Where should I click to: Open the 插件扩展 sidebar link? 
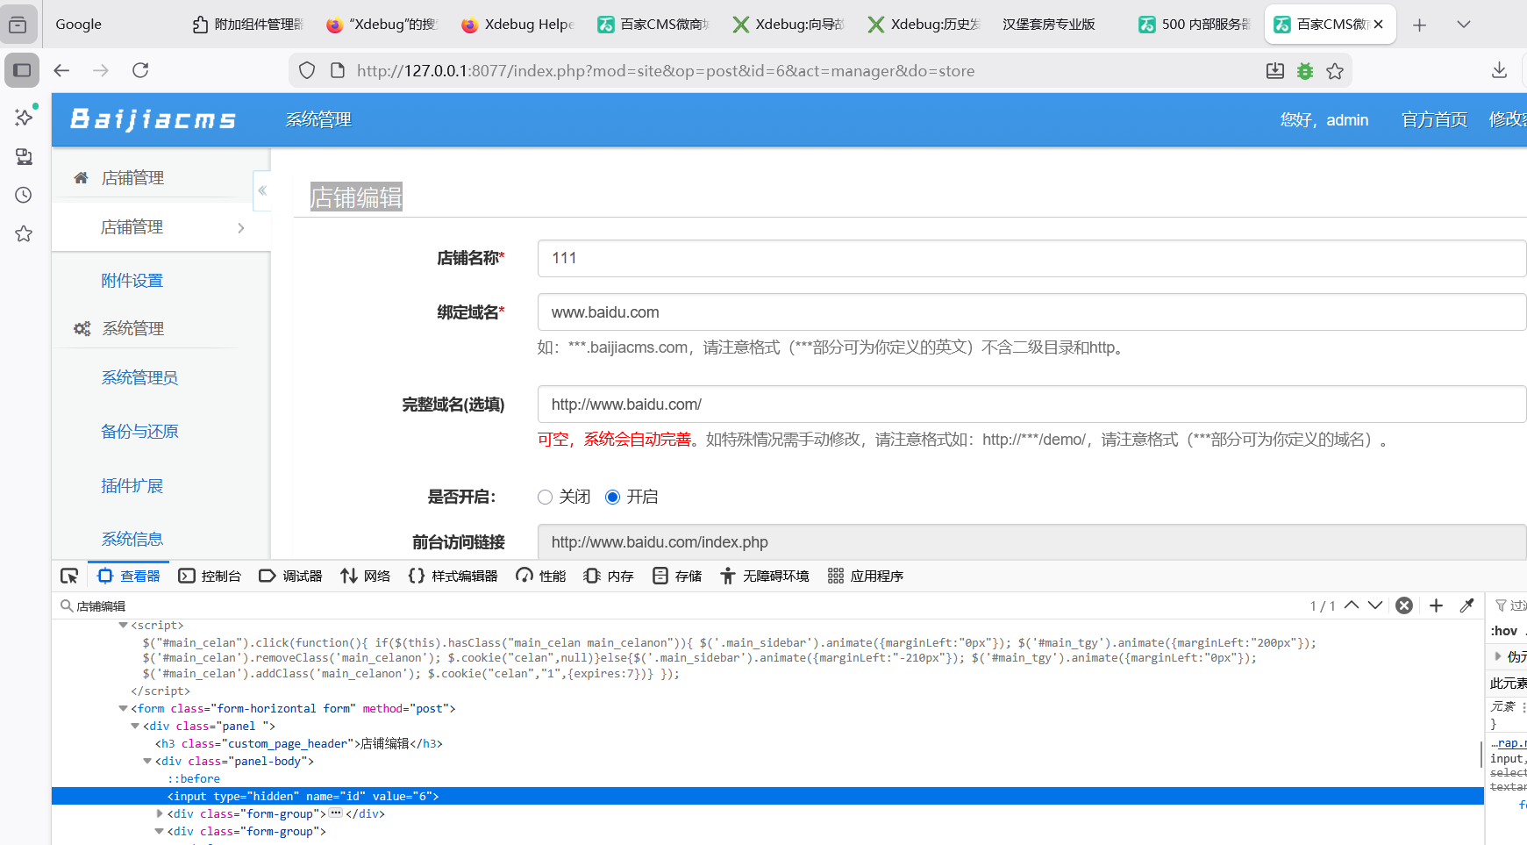[x=132, y=486]
